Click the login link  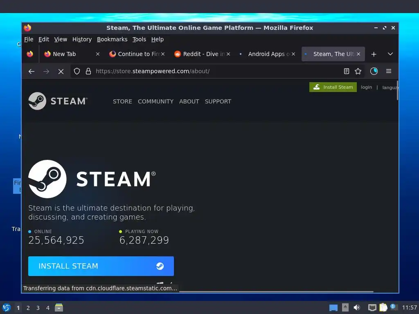point(366,87)
